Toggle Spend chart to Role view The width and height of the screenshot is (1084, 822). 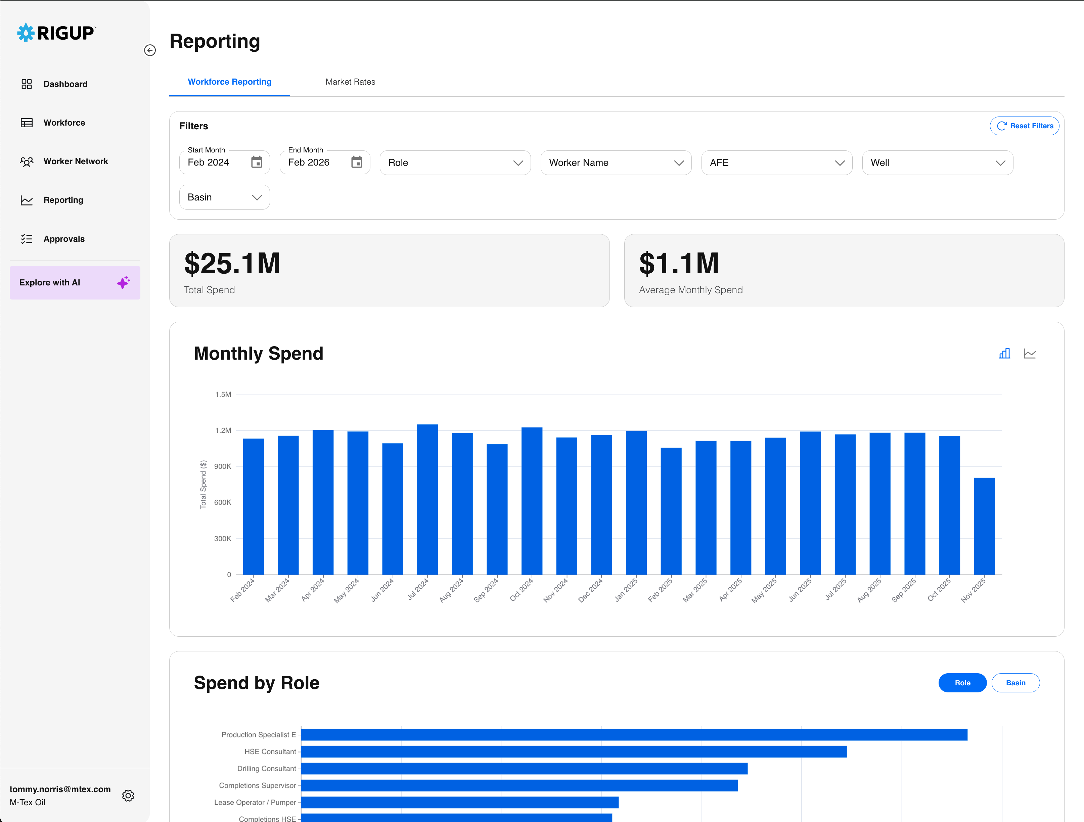(x=962, y=682)
